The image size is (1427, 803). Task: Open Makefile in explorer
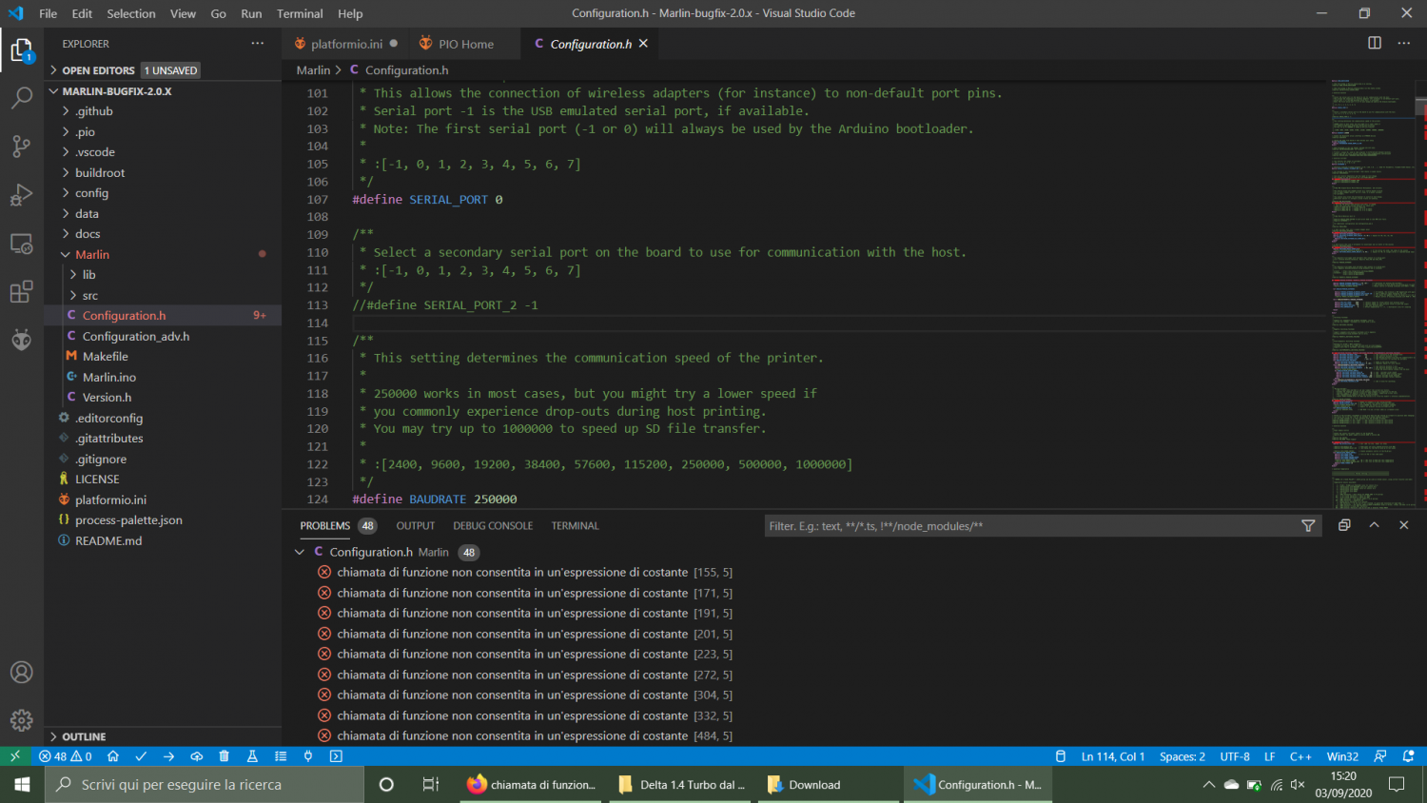point(105,357)
